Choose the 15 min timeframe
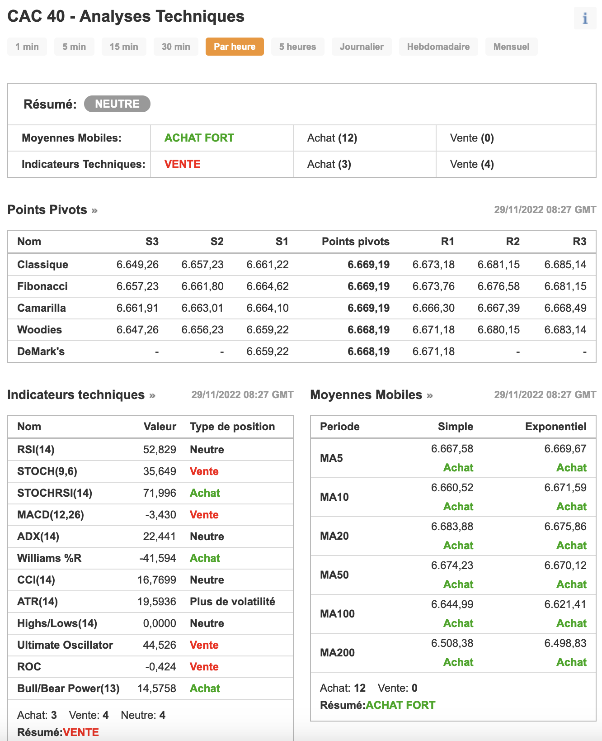 click(x=124, y=47)
